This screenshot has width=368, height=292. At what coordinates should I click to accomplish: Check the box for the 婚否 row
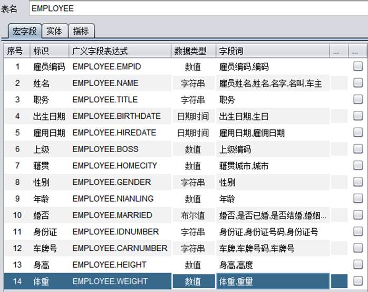click(357, 215)
